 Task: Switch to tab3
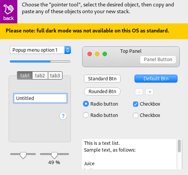[x=55, y=75]
